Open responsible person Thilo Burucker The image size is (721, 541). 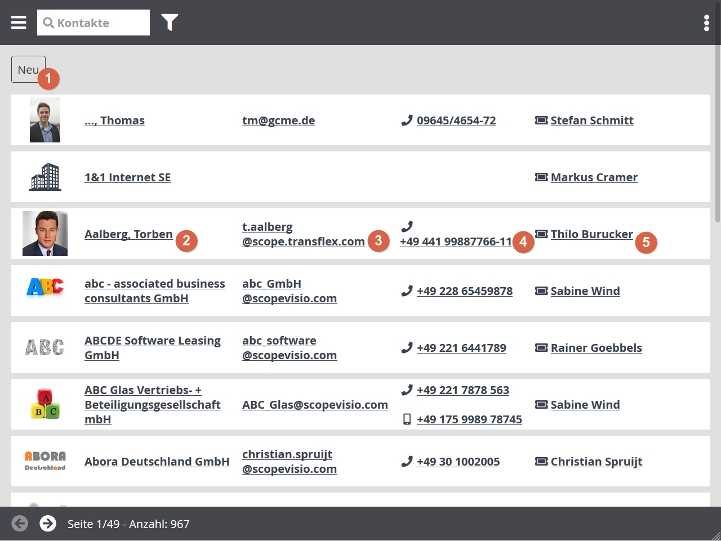coord(592,234)
